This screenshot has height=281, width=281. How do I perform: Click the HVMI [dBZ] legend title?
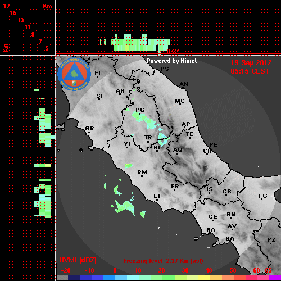tap(78, 260)
